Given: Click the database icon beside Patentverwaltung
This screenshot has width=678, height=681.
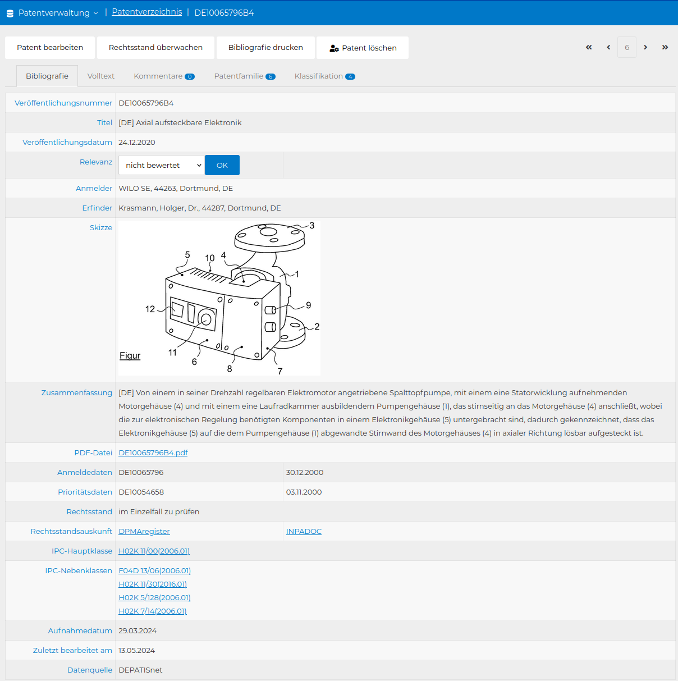Looking at the screenshot, I should pyautogui.click(x=10, y=13).
